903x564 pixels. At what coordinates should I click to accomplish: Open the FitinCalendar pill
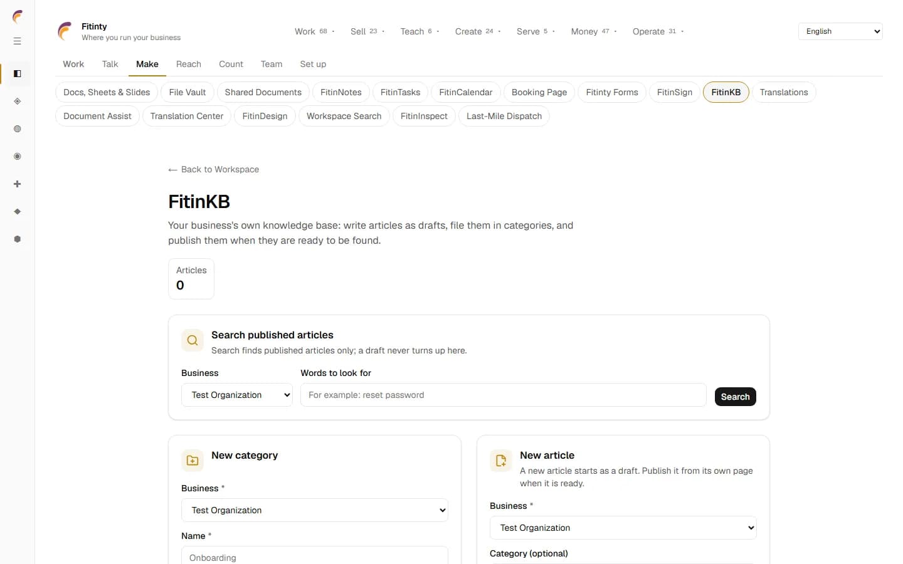[466, 92]
